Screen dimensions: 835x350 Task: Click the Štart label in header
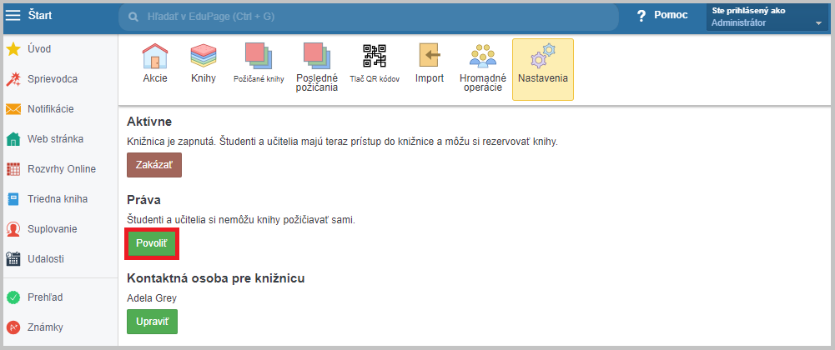[x=40, y=16]
